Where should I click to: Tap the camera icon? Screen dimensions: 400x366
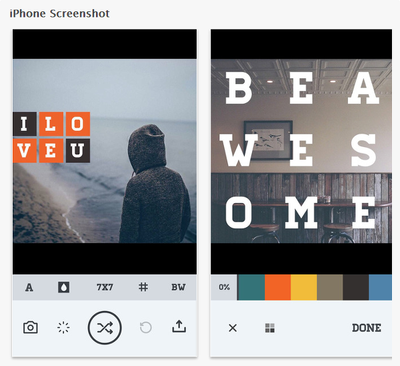(x=31, y=327)
